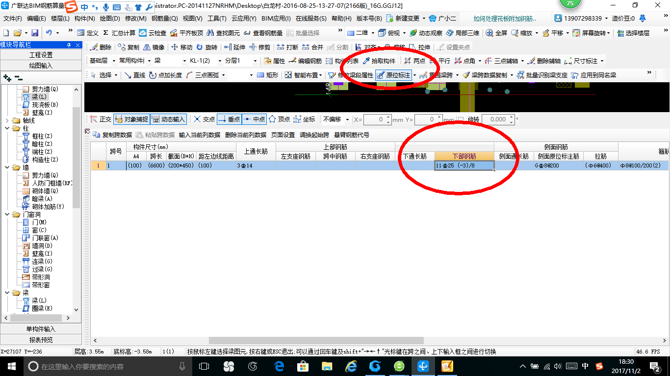670x376 pixels.
Task: Toggle 垂点 perpendicular snap
Action: pyautogui.click(x=229, y=119)
